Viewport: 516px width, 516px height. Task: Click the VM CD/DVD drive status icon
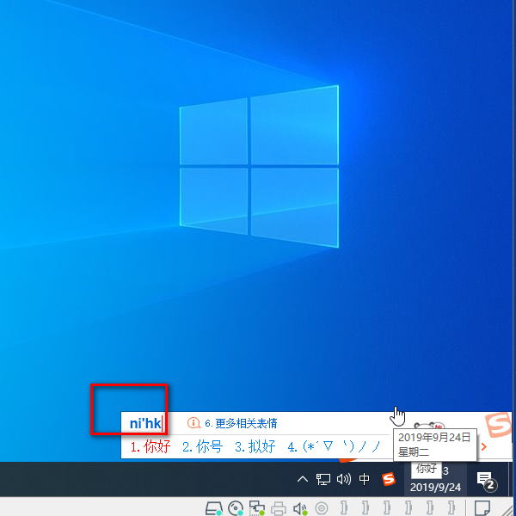[236, 508]
